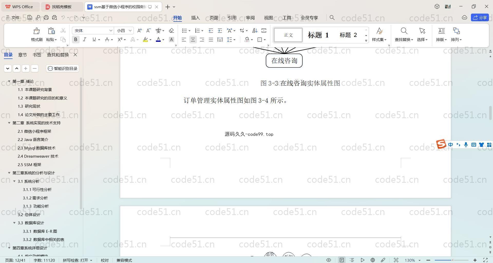Click the Increase Indent icon
This screenshot has height=263, width=493.
tap(220, 31)
